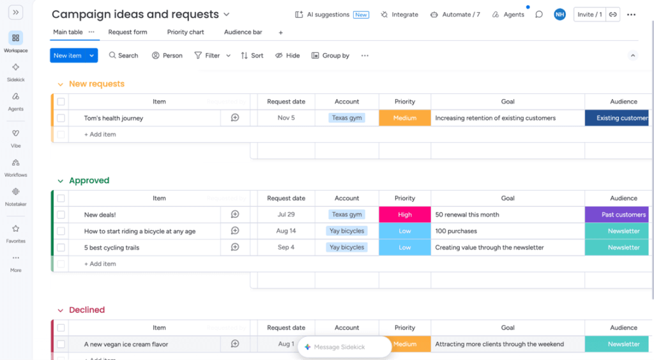
Task: Collapse the Approved group
Action: (61, 181)
